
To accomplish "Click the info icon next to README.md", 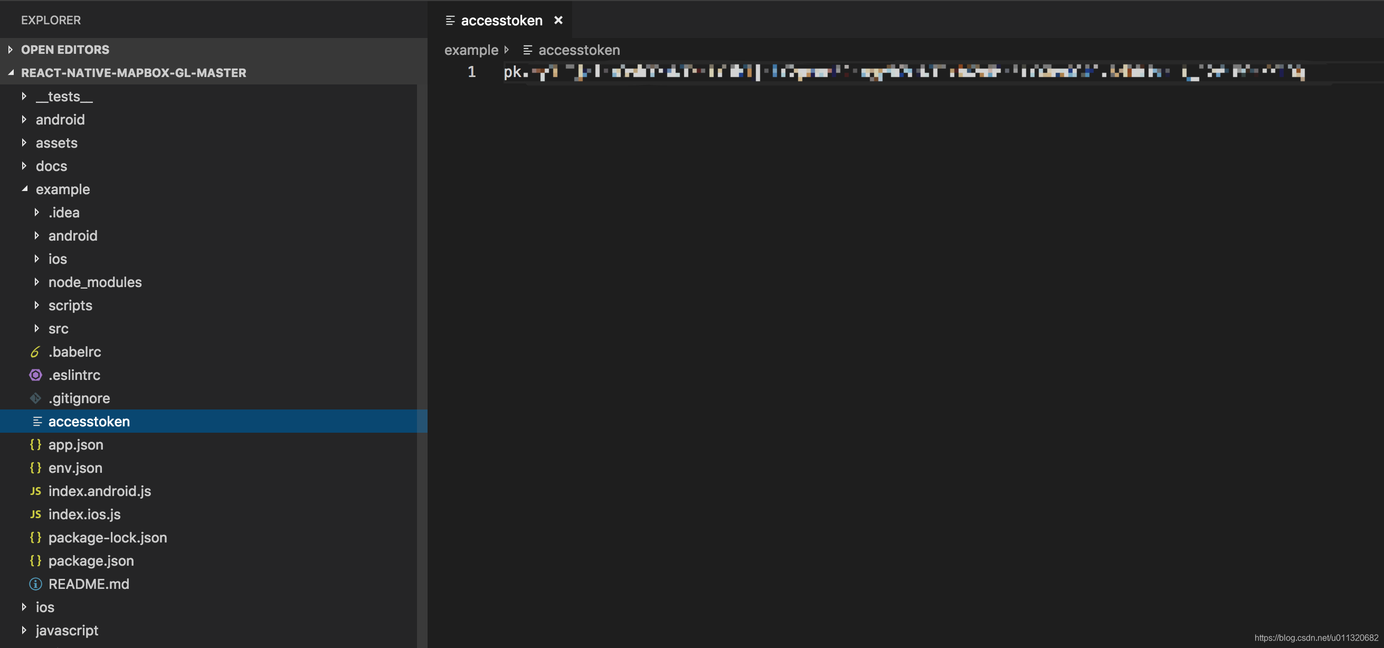I will coord(35,584).
